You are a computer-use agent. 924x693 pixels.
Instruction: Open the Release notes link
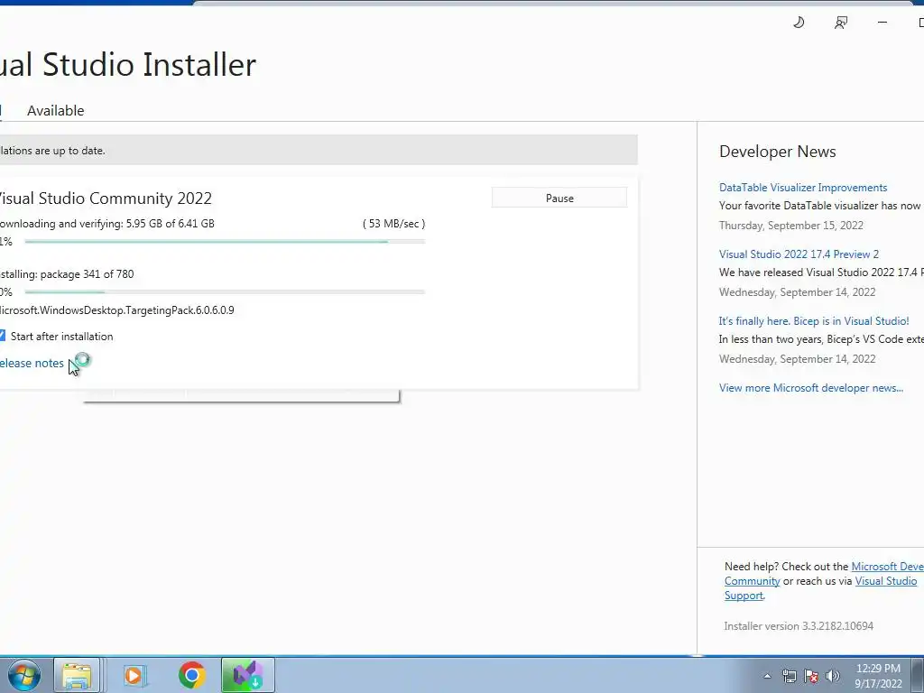point(32,363)
